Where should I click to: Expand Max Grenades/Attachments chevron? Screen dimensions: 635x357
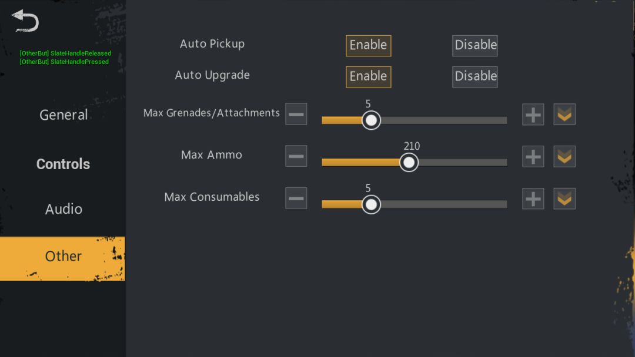pos(564,114)
